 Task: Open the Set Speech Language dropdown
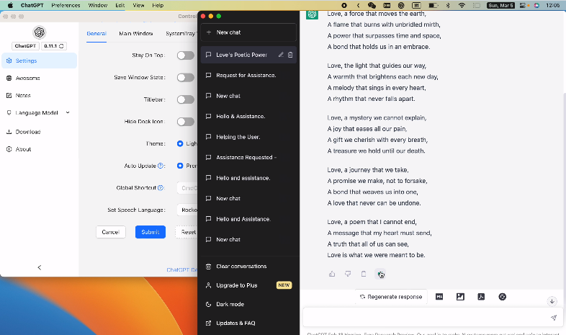[187, 210]
